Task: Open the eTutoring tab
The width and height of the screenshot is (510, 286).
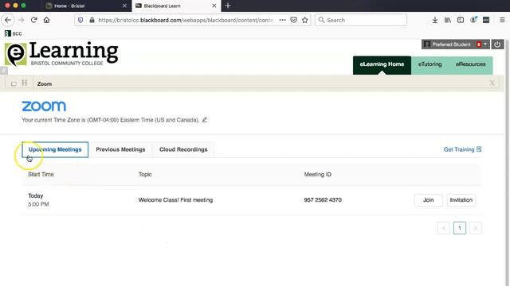Action: [x=430, y=65]
